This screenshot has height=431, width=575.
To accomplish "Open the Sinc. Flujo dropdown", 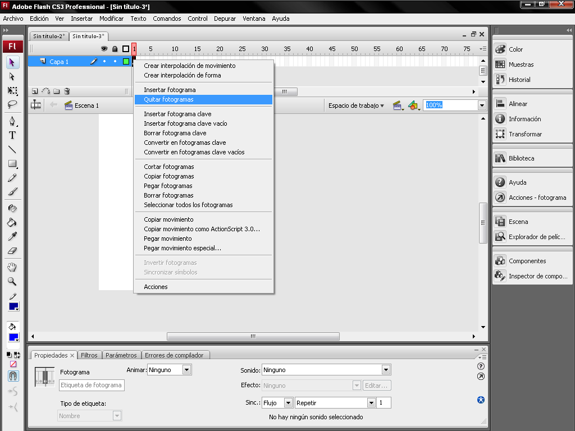I will (288, 403).
